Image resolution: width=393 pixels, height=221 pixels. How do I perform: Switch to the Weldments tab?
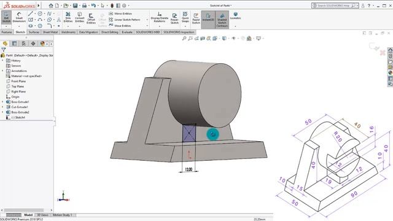coord(68,32)
